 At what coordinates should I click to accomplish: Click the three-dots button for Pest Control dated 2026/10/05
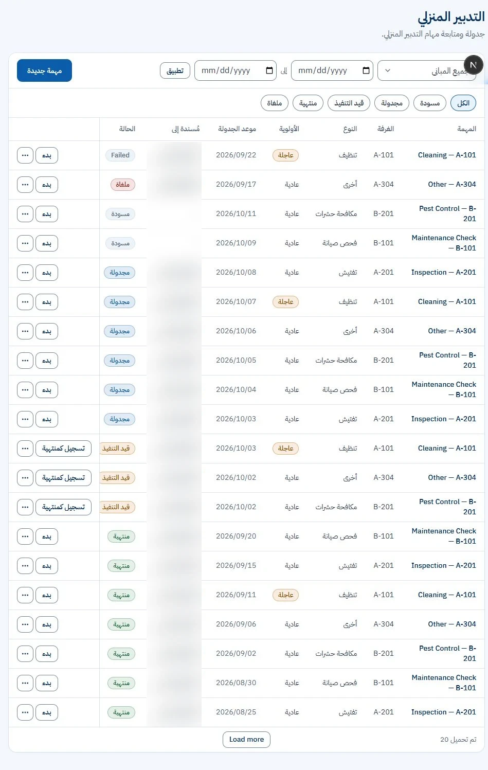point(25,361)
